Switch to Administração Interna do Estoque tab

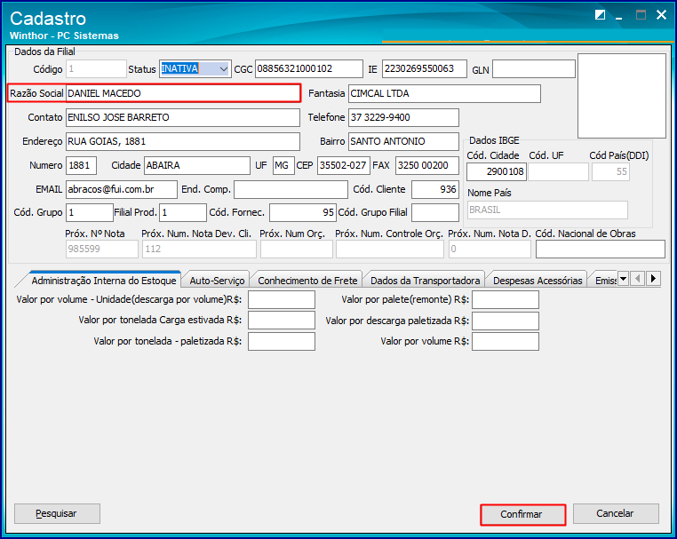tap(104, 281)
